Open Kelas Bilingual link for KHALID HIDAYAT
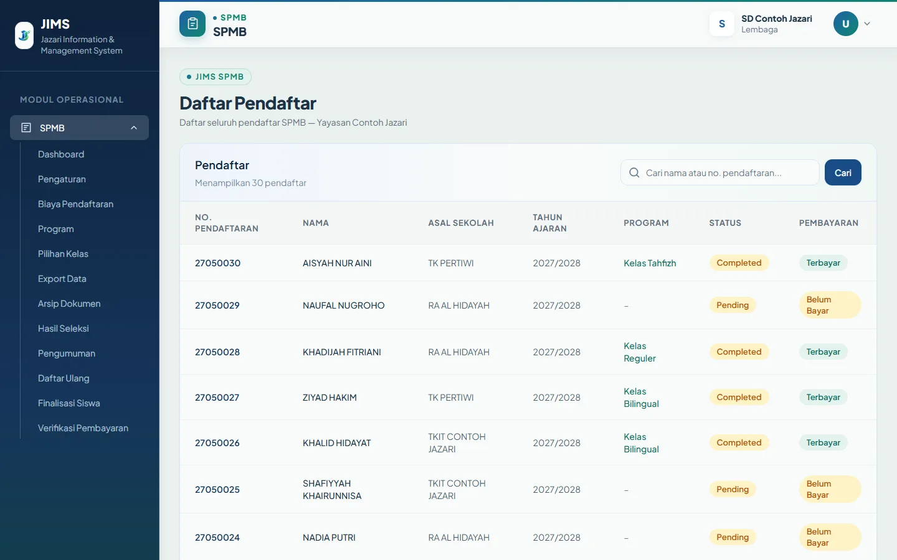This screenshot has height=560, width=897. pyautogui.click(x=641, y=443)
